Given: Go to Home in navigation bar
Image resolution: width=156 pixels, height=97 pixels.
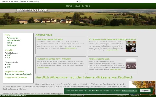Looking at the screenshot, I should click(x=69, y=6).
